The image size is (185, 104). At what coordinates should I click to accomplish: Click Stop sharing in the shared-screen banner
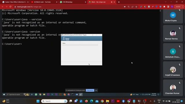(90, 90)
